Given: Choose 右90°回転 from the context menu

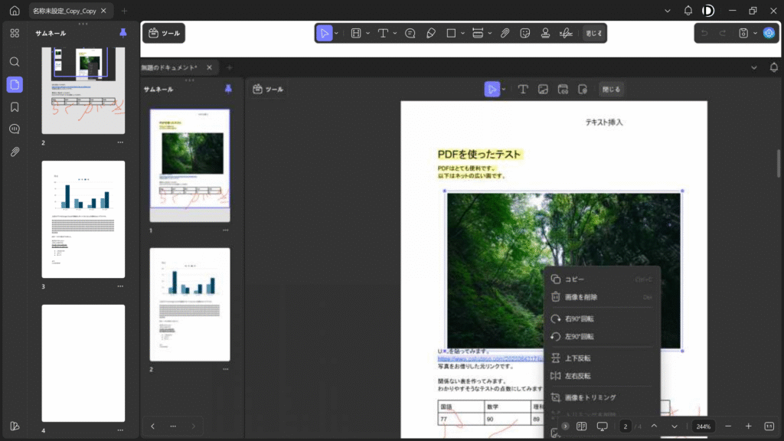Looking at the screenshot, I should [x=580, y=318].
